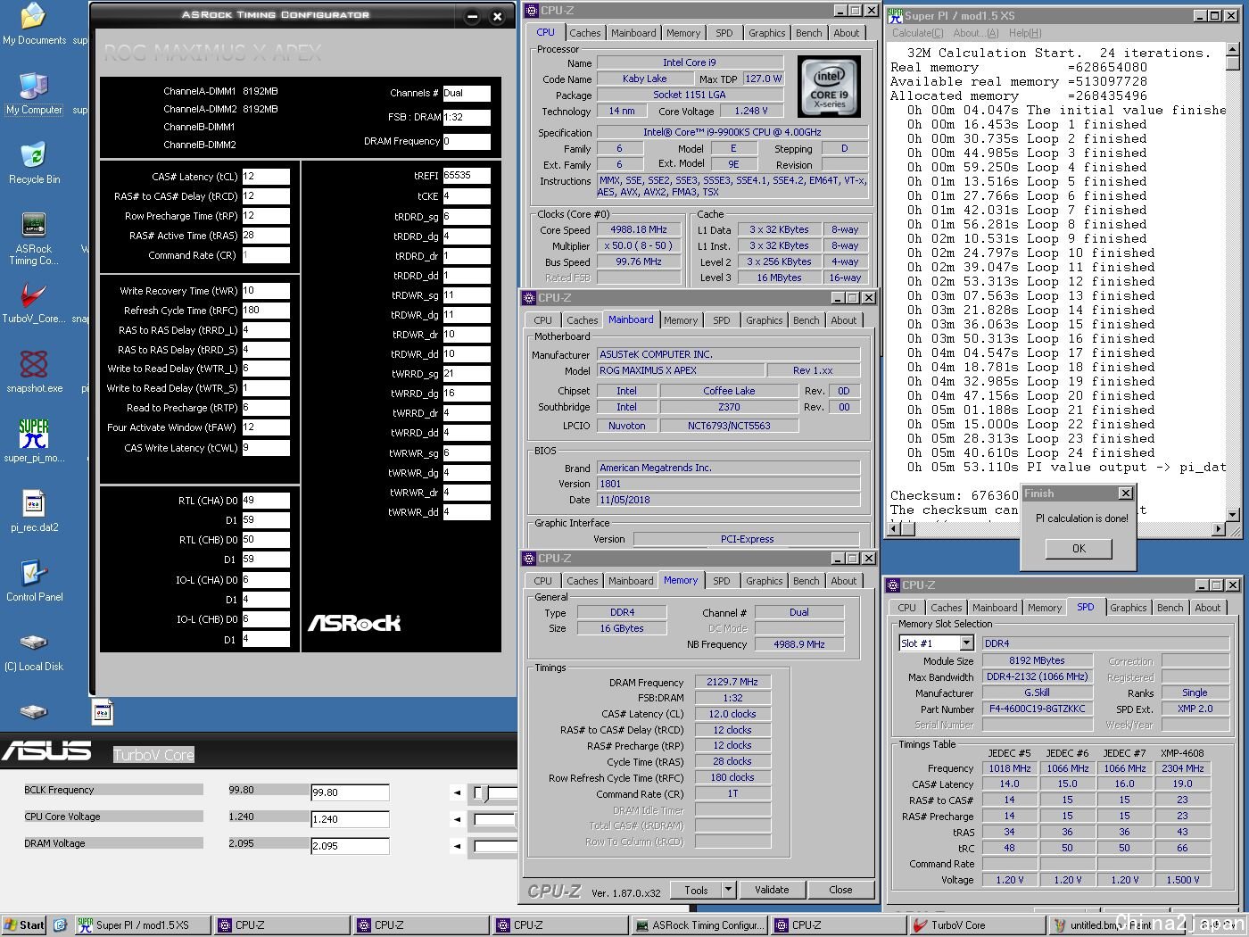
Task: Click the DRAM Voltage decrease arrow in TurboV
Action: (x=457, y=846)
